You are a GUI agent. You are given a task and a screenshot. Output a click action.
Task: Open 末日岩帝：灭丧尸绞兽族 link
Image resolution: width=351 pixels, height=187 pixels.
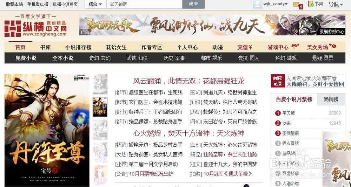[230, 122]
